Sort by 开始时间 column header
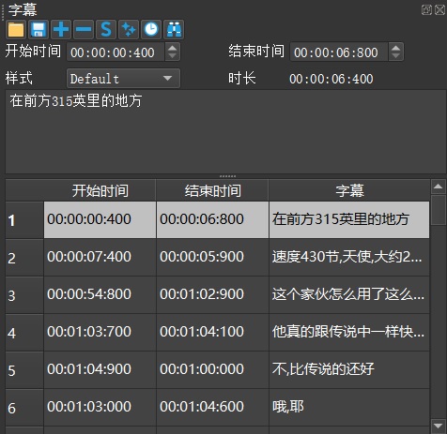The width and height of the screenshot is (447, 434). [x=100, y=190]
